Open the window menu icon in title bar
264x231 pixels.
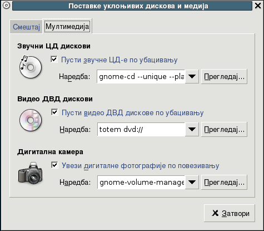7,6
